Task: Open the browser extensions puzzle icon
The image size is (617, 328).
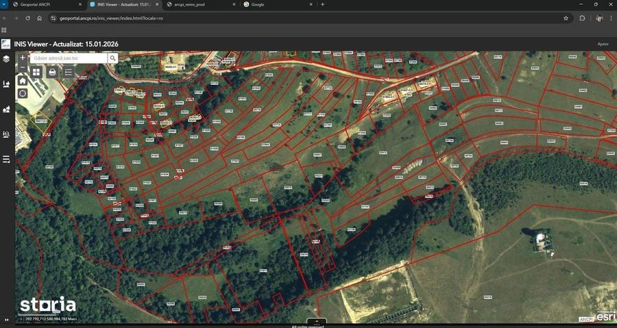Action: [x=582, y=18]
